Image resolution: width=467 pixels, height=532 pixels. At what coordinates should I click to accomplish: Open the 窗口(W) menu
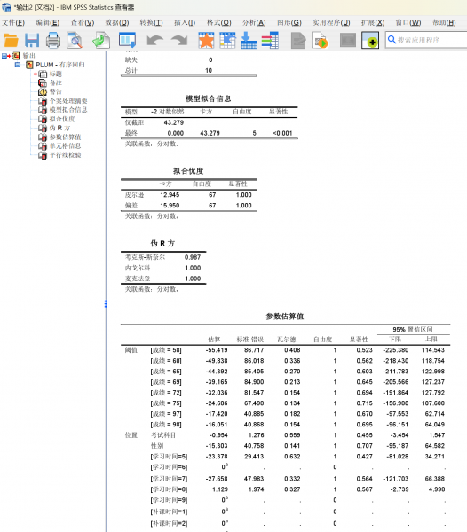[408, 23]
